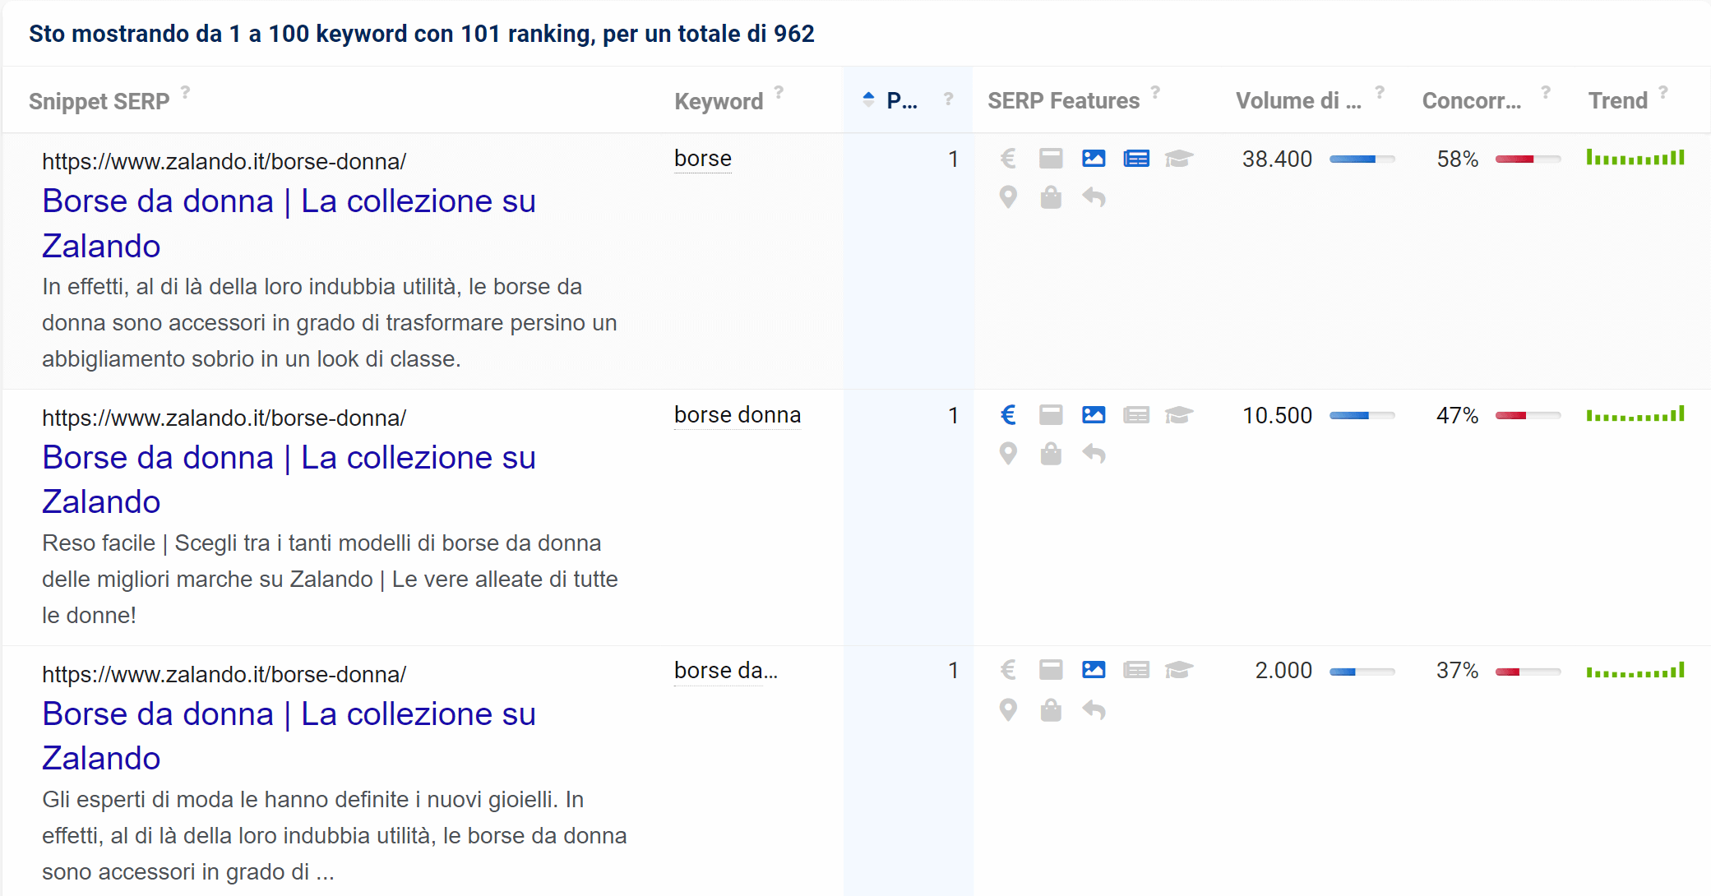The image size is (1711, 896).
Task: Click the zalando.it URL in the third row
Action: point(224,674)
